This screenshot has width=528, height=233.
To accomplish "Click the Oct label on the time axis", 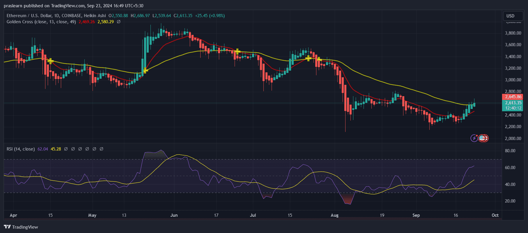I will point(495,215).
